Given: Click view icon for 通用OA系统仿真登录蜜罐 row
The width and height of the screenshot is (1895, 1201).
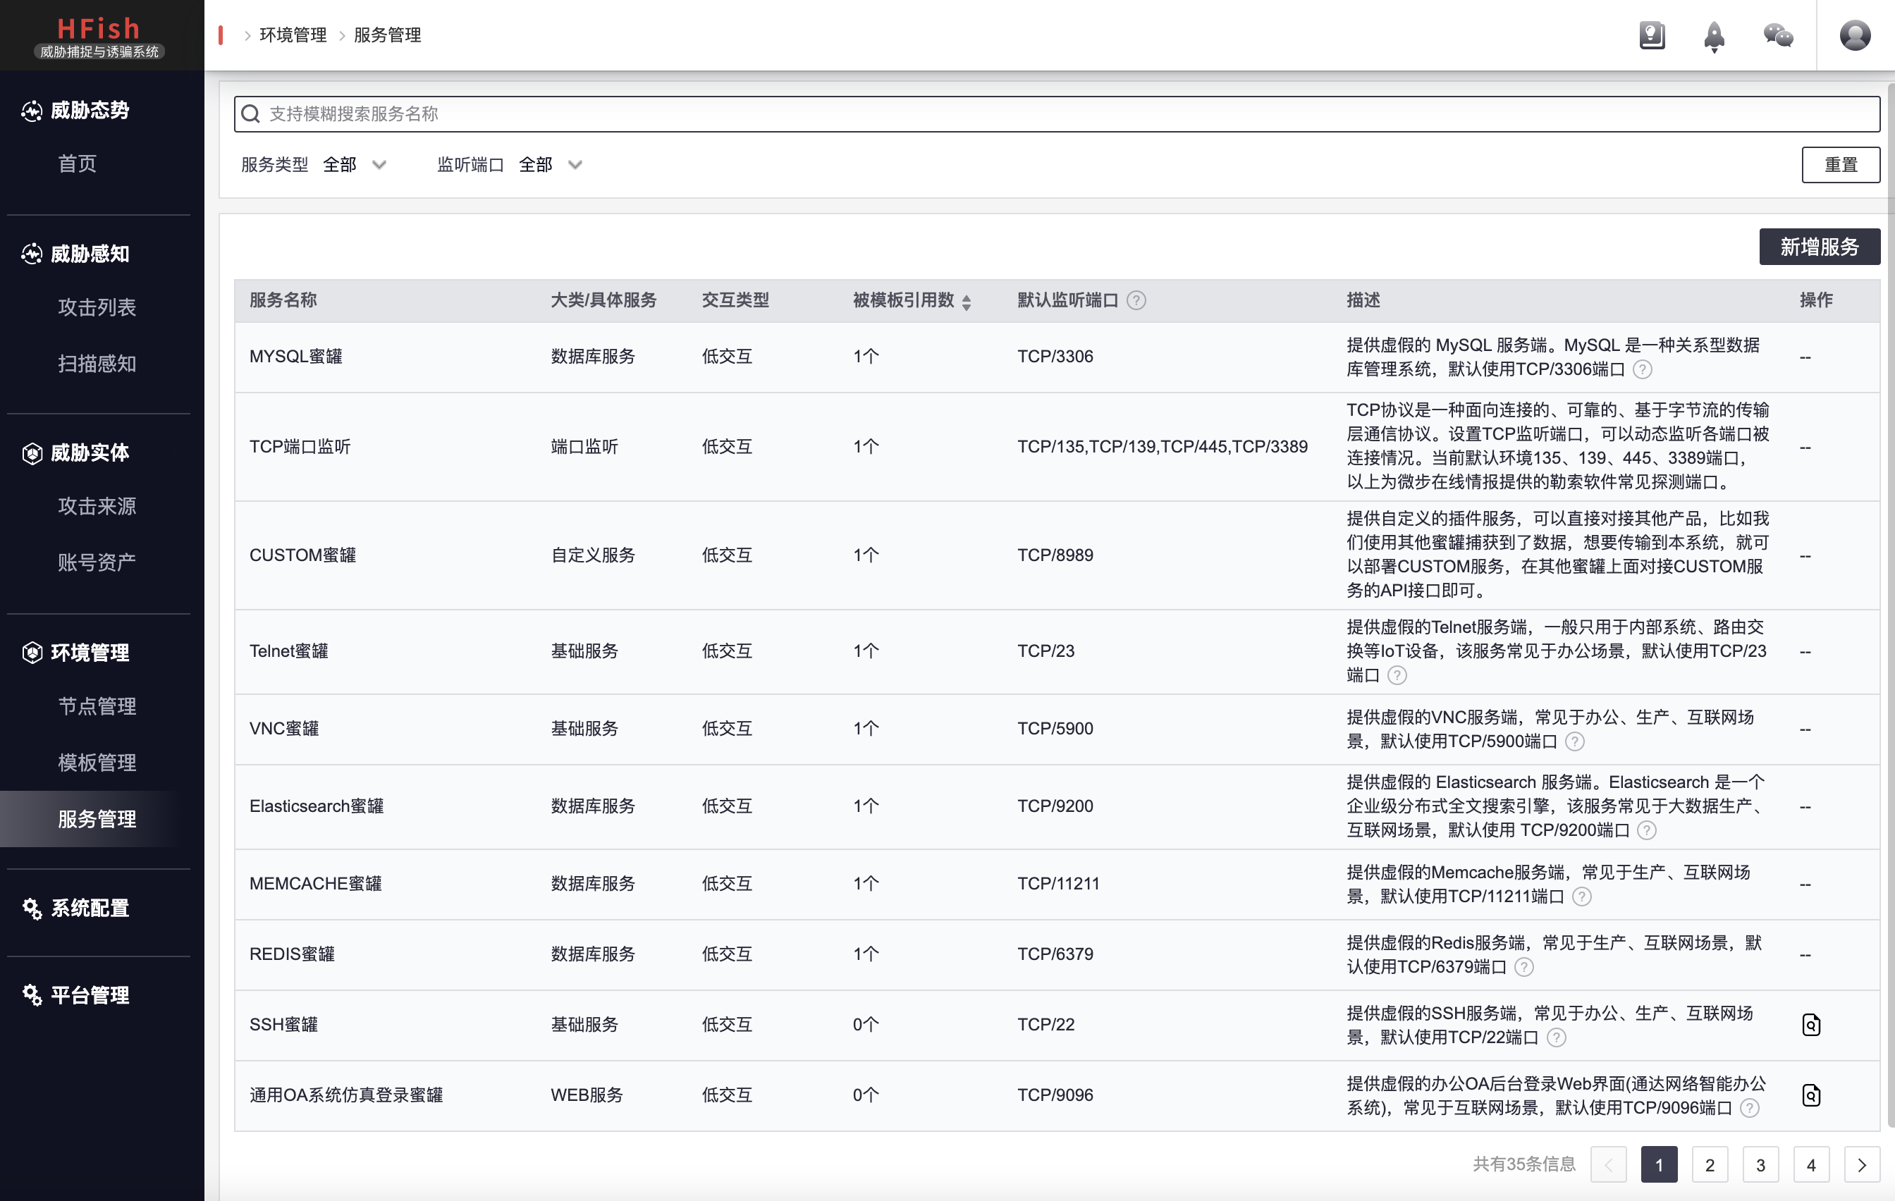Looking at the screenshot, I should coord(1811,1095).
